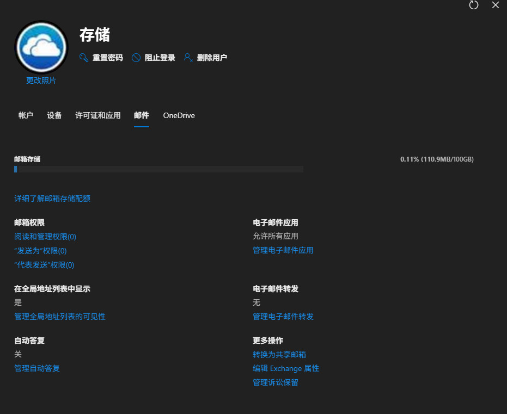Click the cloud profile avatar picture

41,48
